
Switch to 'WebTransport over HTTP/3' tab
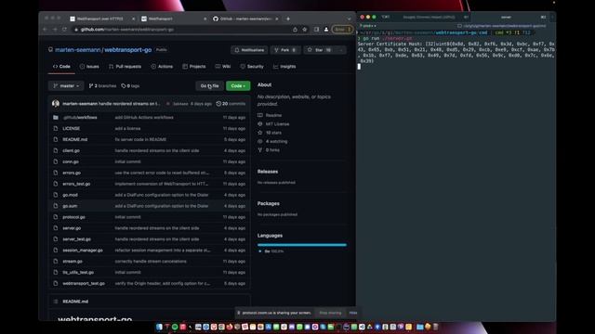click(x=99, y=19)
